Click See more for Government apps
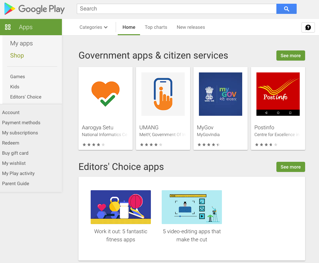This screenshot has height=263, width=319. pos(291,56)
